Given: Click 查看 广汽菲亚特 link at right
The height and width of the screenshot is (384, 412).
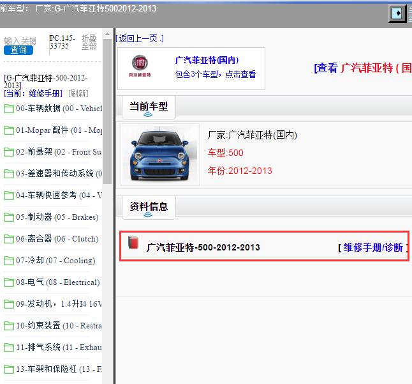Looking at the screenshot, I should (x=363, y=68).
